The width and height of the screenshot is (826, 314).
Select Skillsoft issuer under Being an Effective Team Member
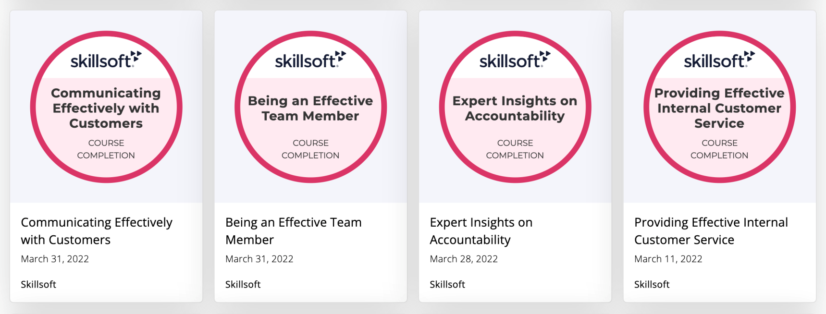point(243,284)
